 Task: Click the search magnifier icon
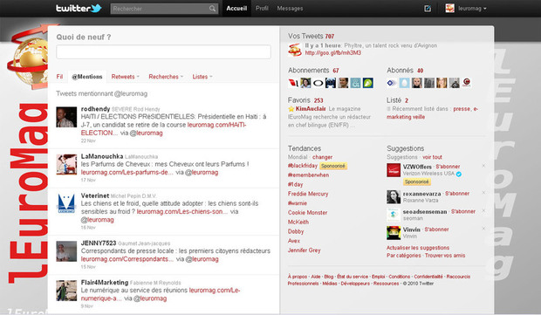(212, 9)
